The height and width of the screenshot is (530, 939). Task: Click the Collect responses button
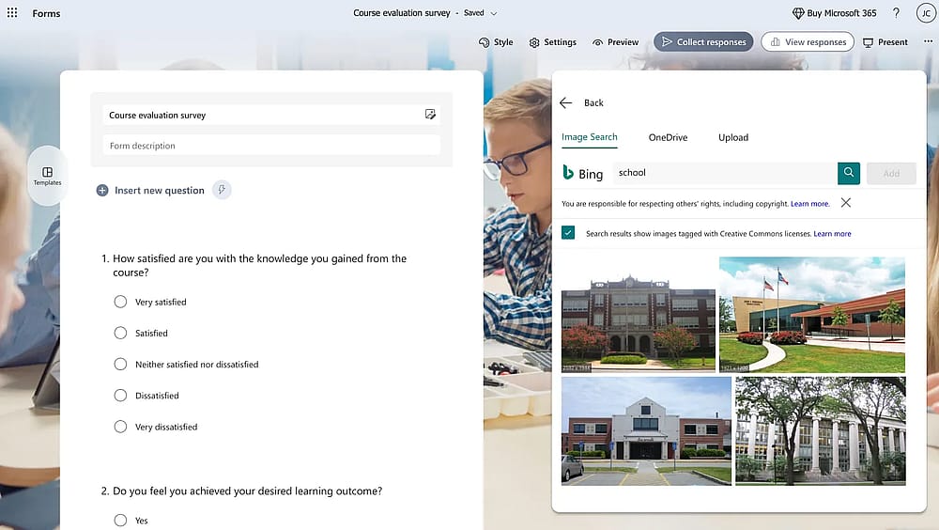(x=703, y=42)
